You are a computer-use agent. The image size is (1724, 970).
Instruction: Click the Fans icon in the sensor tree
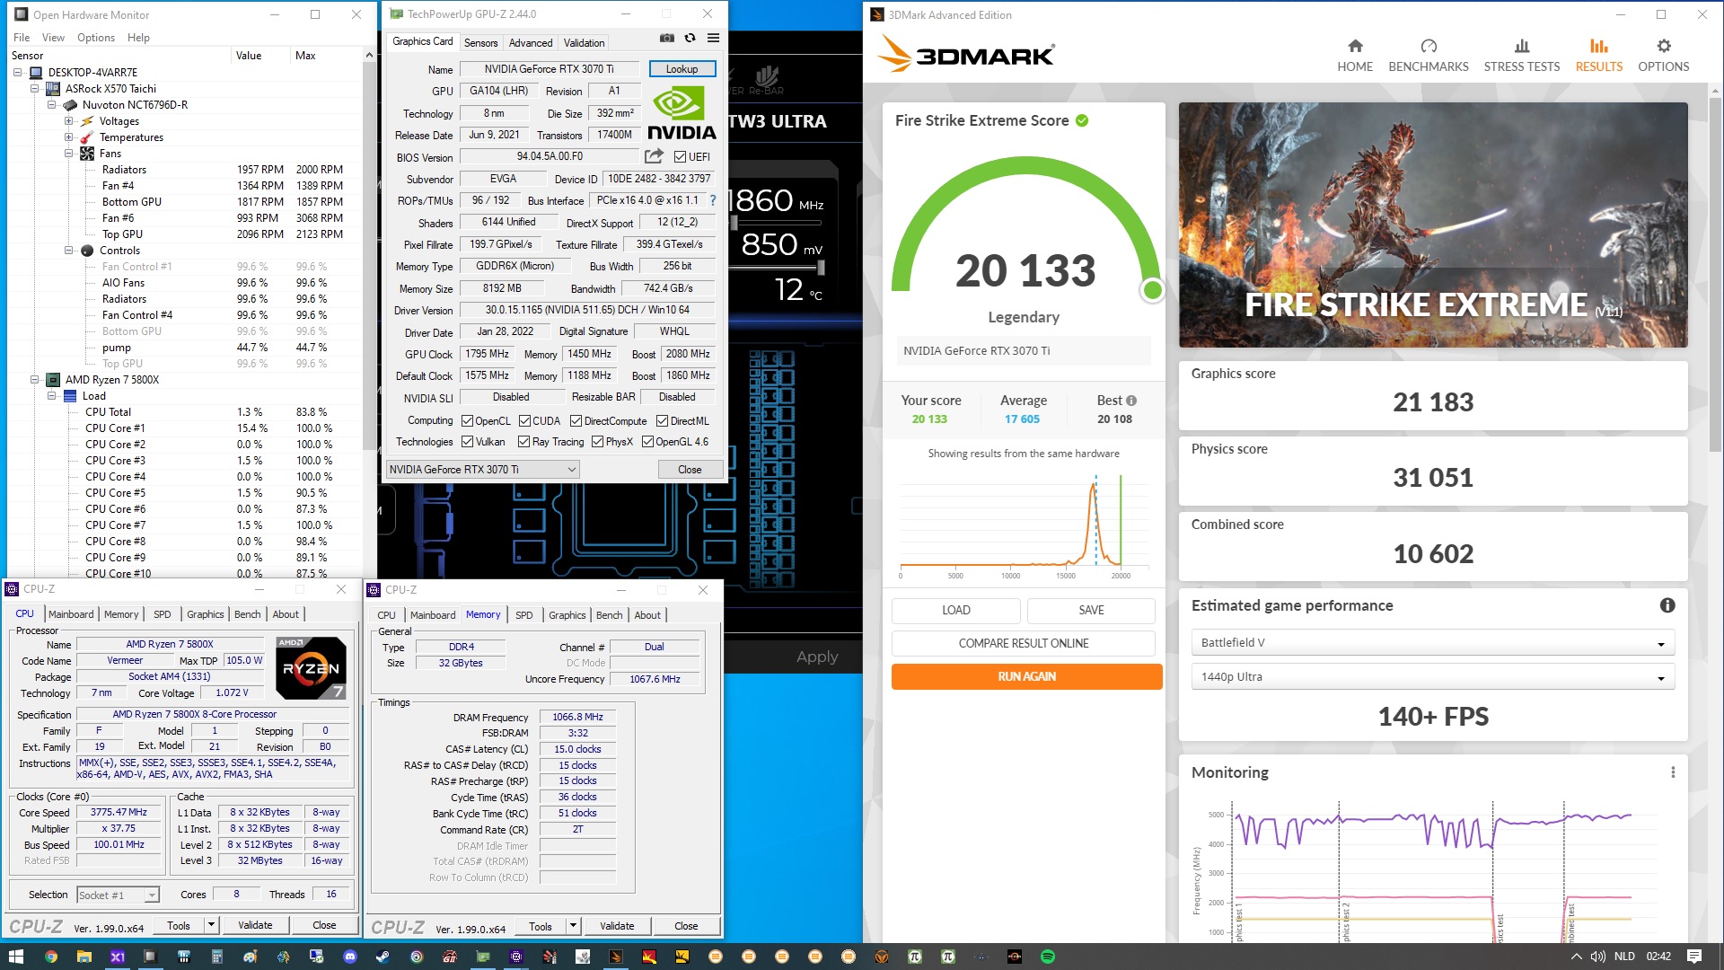(87, 154)
